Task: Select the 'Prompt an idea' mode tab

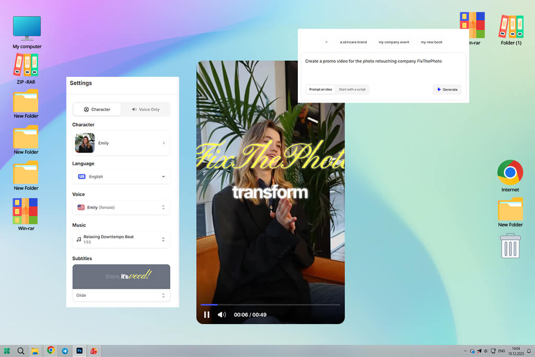Action: click(320, 89)
